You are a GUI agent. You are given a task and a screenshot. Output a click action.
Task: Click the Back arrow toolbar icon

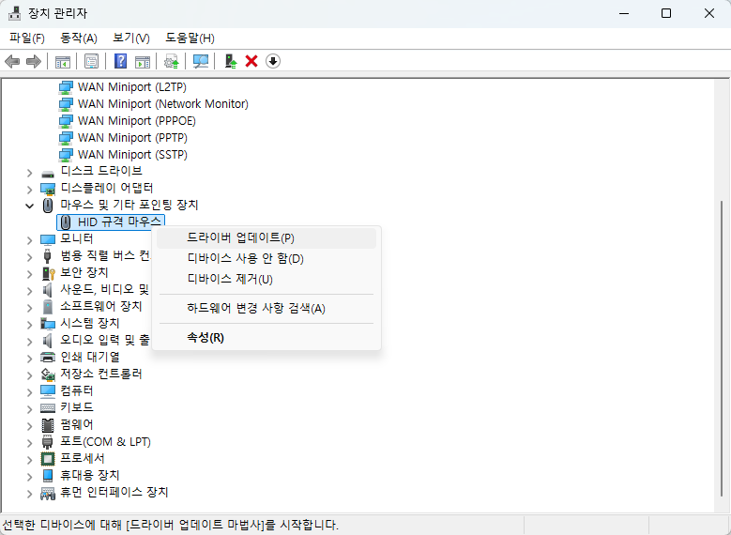point(12,62)
